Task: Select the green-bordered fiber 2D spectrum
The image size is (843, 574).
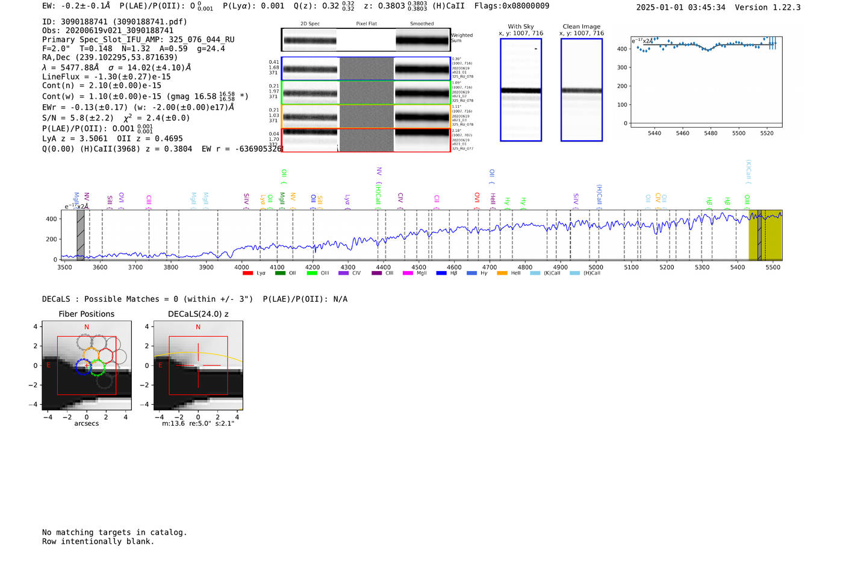Action: click(366, 93)
